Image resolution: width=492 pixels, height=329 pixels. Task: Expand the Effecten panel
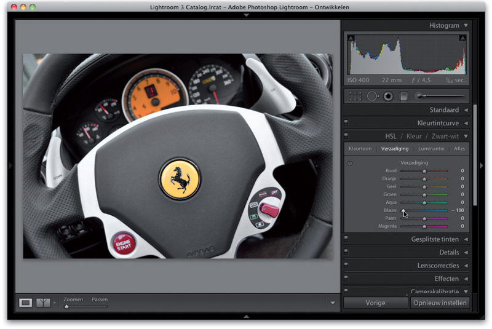pos(466,279)
